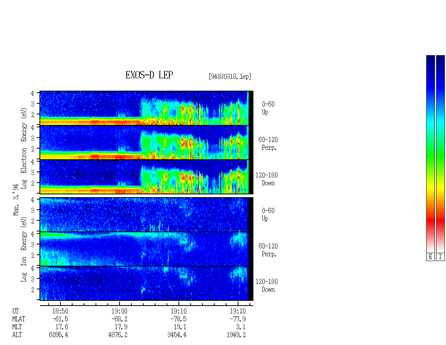
Task: Click the electron-section 0-60 Up pitch angle label
Action: [x=268, y=108]
